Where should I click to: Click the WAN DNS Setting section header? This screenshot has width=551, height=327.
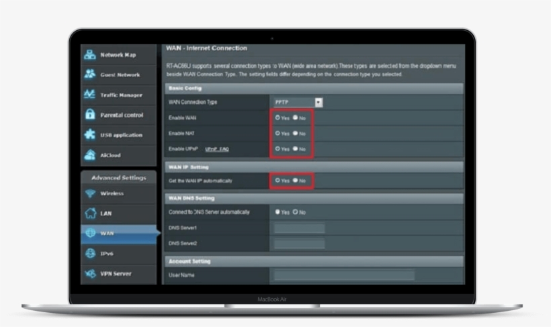314,198
